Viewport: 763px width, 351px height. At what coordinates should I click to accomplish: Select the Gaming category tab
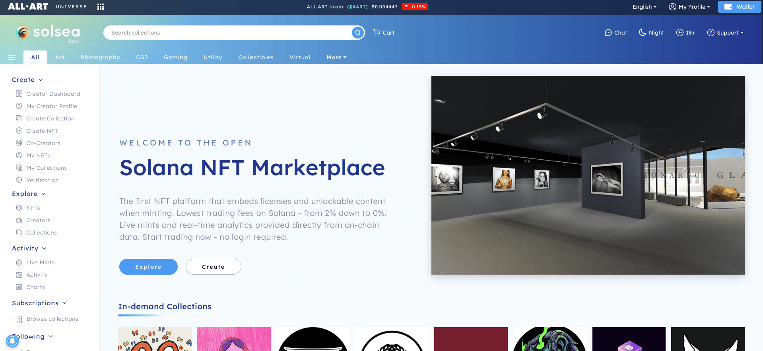175,57
